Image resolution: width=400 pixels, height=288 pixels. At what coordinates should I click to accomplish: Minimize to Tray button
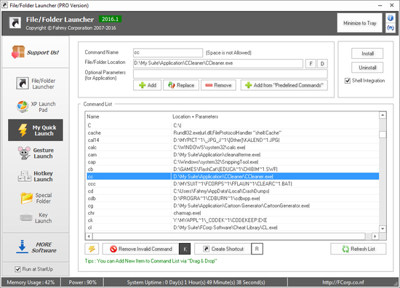pyautogui.click(x=360, y=23)
